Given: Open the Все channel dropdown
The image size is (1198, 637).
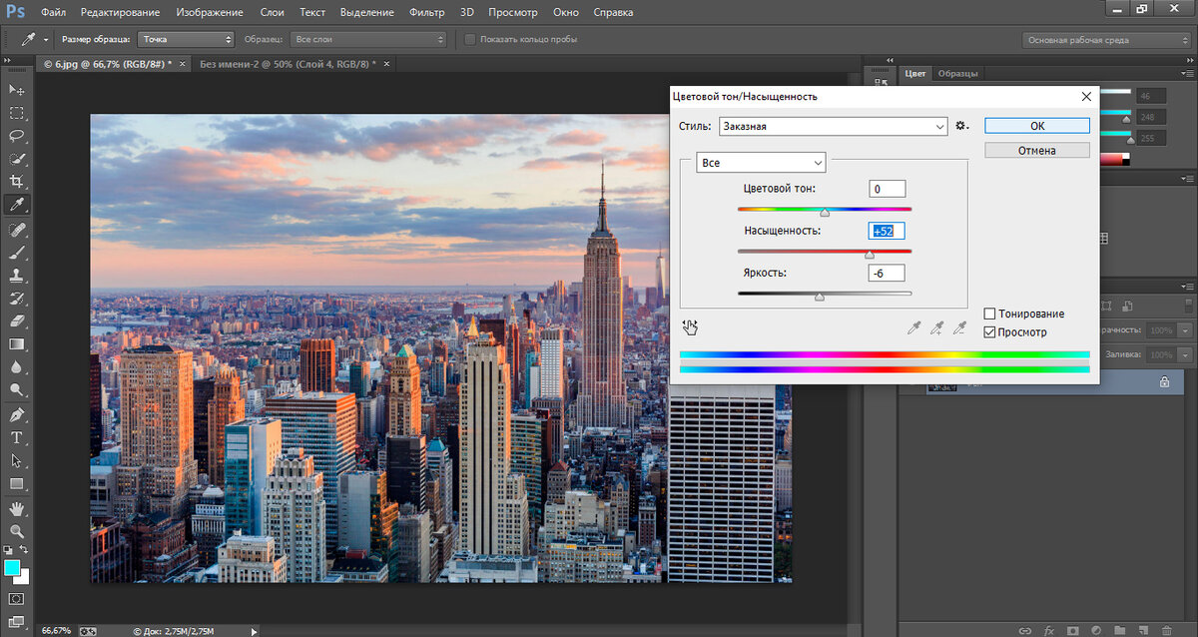Looking at the screenshot, I should tap(761, 162).
